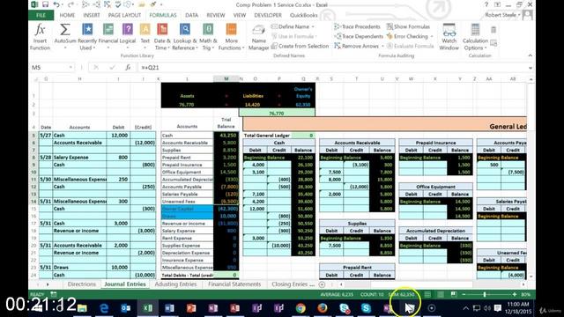Click the Undo arrow icon
The height and width of the screenshot is (317, 564).
coord(56,4)
